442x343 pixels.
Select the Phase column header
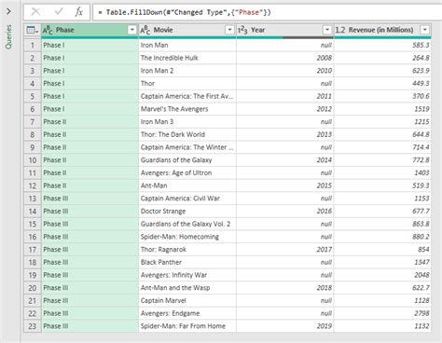point(90,30)
